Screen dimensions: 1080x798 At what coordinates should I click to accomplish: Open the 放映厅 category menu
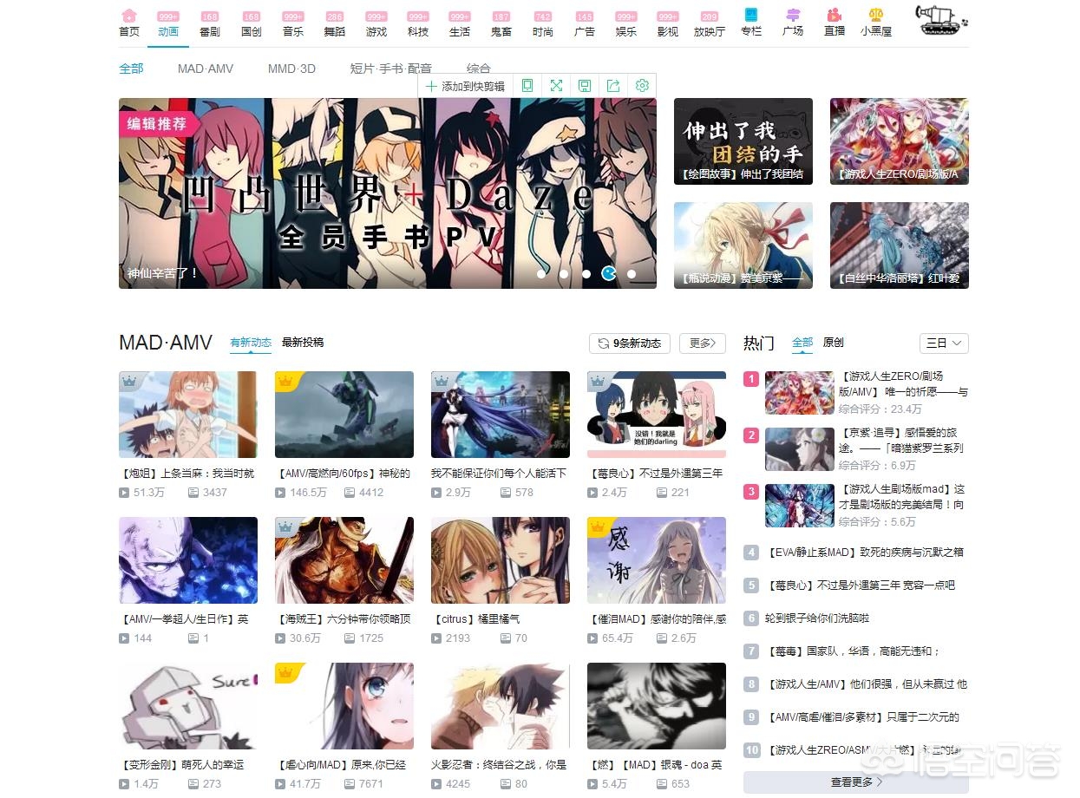[x=710, y=24]
